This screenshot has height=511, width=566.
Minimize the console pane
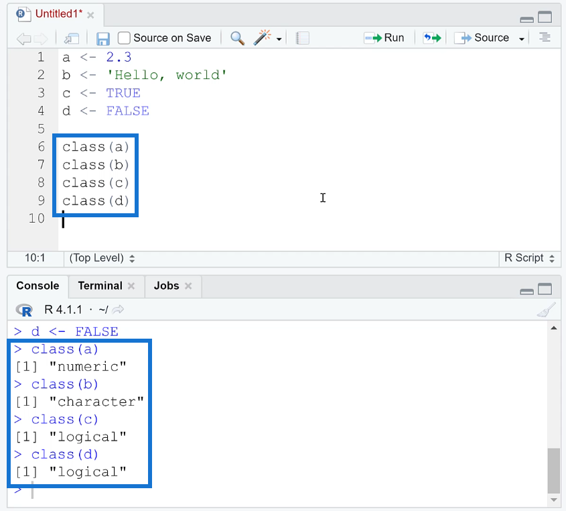(x=526, y=291)
